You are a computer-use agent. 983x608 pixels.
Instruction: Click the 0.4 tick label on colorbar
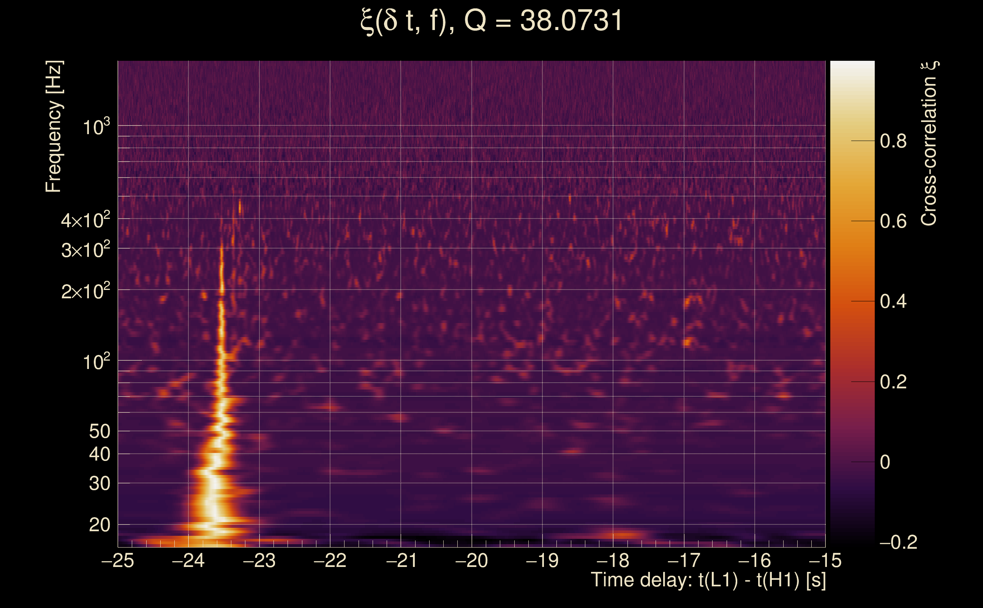(x=893, y=301)
